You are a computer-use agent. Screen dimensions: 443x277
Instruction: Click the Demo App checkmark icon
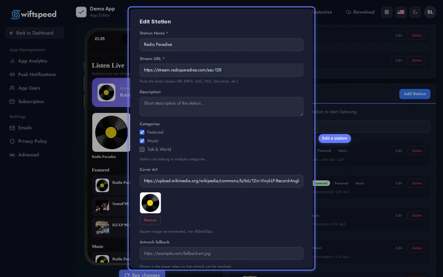pos(81,12)
